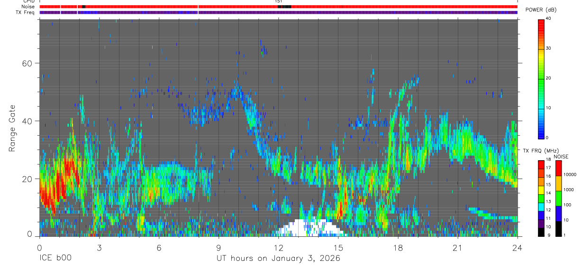The width and height of the screenshot is (582, 268).
Task: Click the '16' tick on TX FRQ scale
Action: [548, 176]
